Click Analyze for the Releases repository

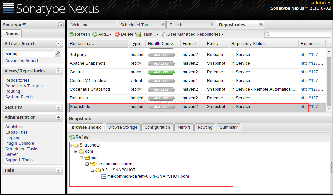point(161,98)
